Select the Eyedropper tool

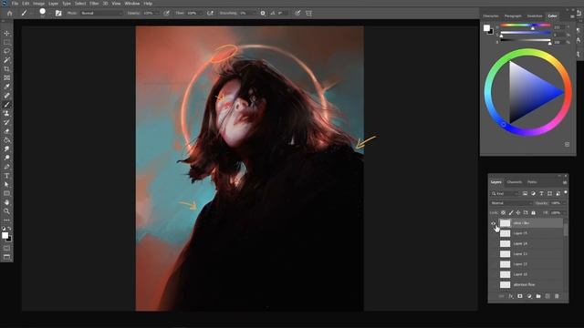pyautogui.click(x=6, y=87)
